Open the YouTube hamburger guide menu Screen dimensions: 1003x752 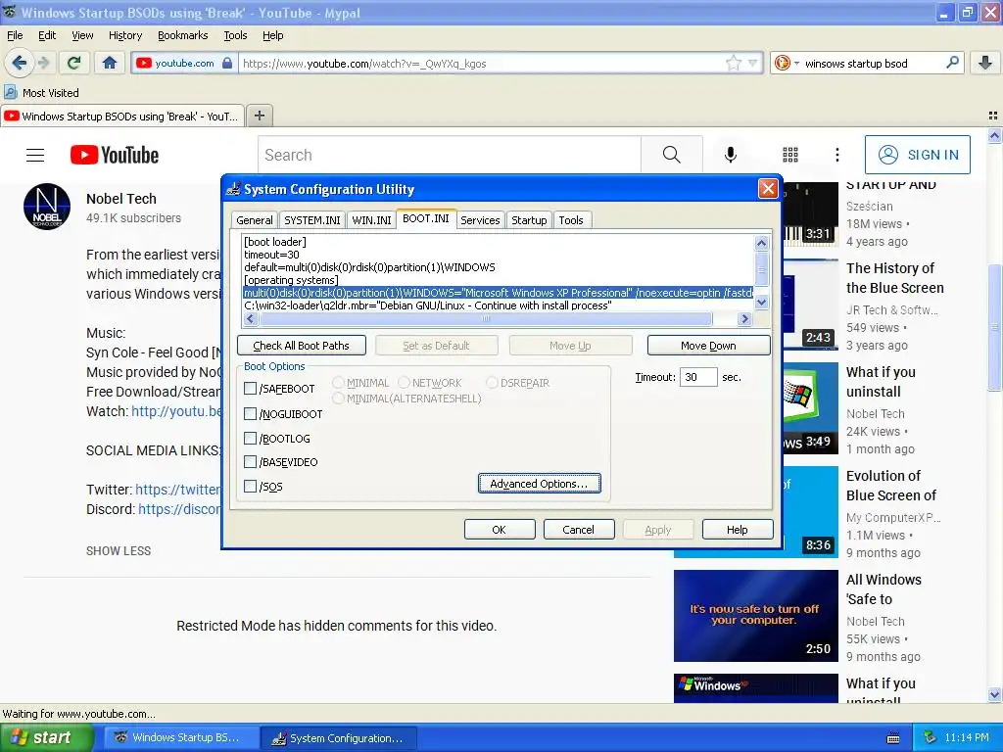tap(35, 155)
